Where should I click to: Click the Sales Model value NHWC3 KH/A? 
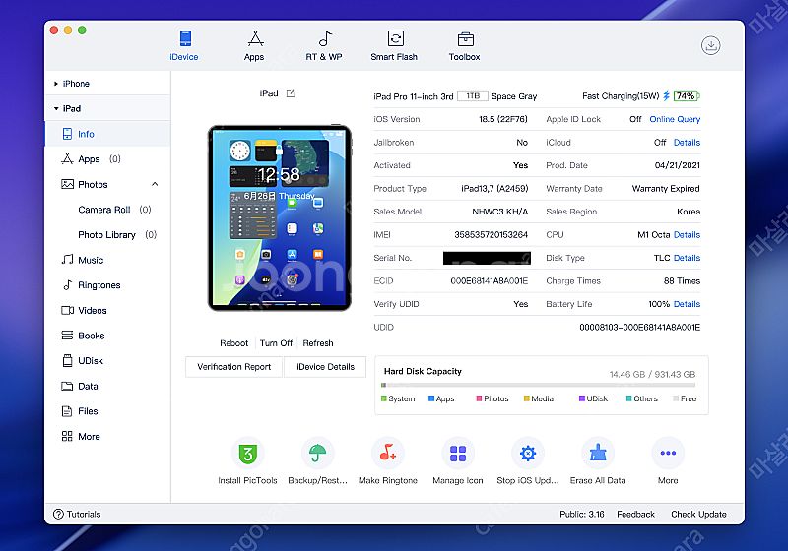click(x=500, y=212)
